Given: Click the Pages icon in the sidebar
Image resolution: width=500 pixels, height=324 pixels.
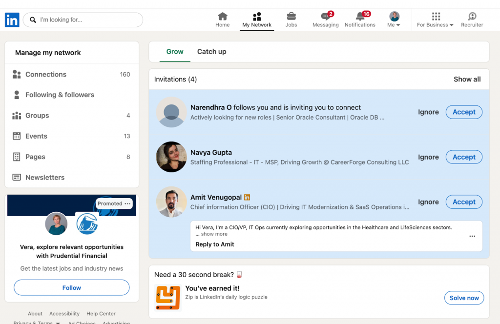Looking at the screenshot, I should [x=17, y=157].
